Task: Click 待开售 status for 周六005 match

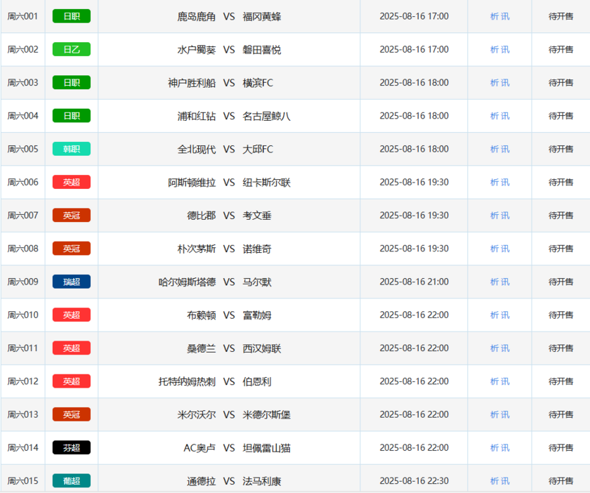Action: tap(560, 149)
